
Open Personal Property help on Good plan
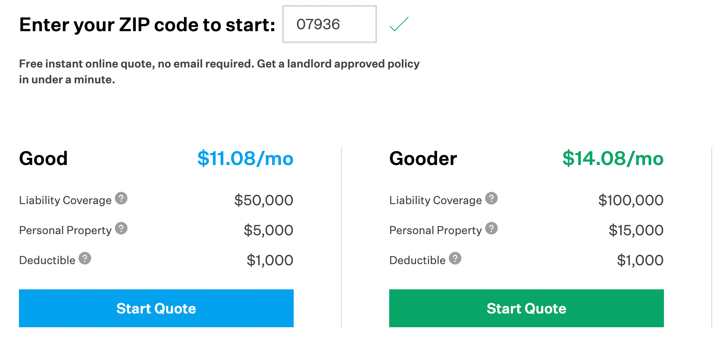tap(121, 228)
